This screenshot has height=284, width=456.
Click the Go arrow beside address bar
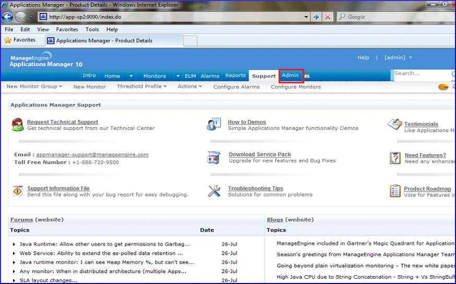click(316, 17)
